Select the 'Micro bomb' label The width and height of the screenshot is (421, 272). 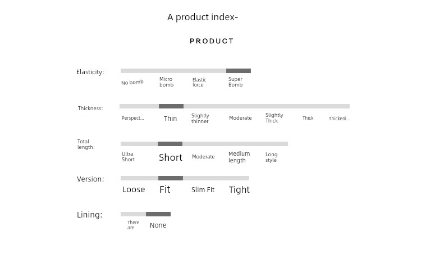[x=167, y=81]
